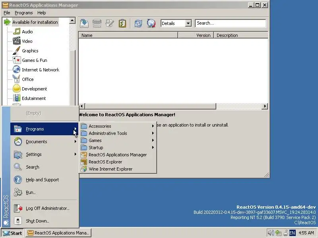Click the list horizontal scroll right arrow
318x238 pixels.
tap(265, 106)
